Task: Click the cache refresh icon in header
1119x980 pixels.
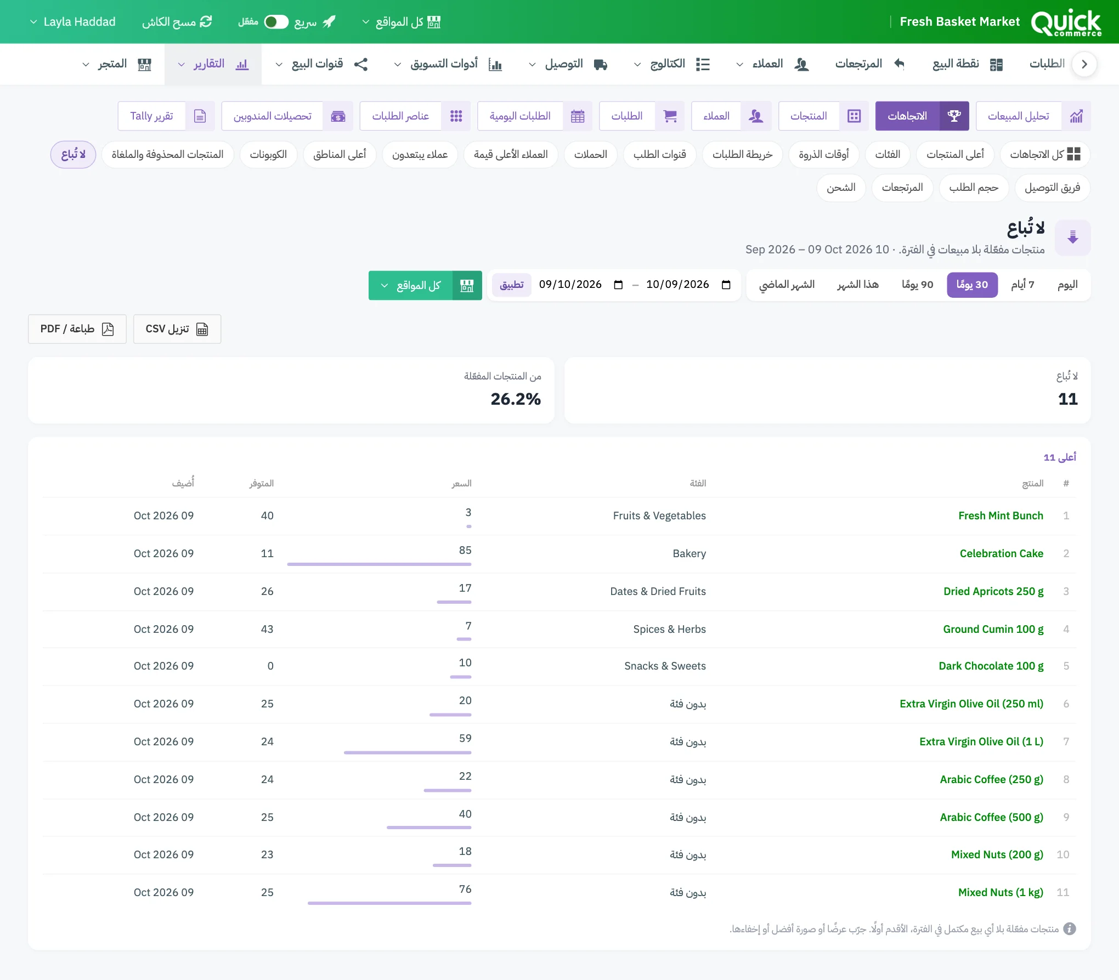Action: [x=206, y=21]
